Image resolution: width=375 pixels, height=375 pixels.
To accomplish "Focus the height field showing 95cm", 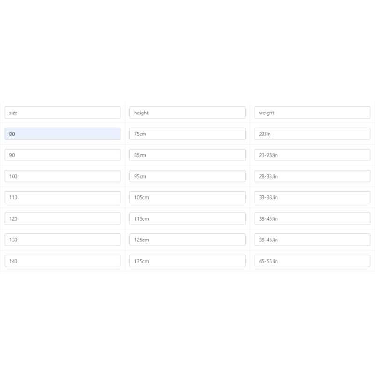I will point(187,176).
